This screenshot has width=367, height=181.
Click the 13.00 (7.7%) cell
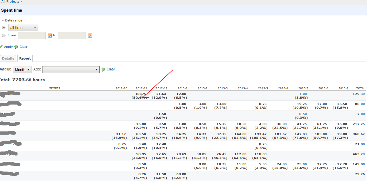pyautogui.click(x=220, y=106)
